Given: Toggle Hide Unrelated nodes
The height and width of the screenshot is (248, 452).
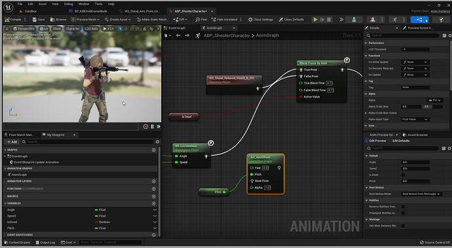Looking at the screenshot, I should 224,20.
